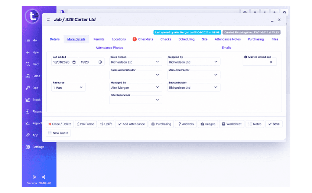Open the calendar picker in Job Added date

click(x=74, y=62)
